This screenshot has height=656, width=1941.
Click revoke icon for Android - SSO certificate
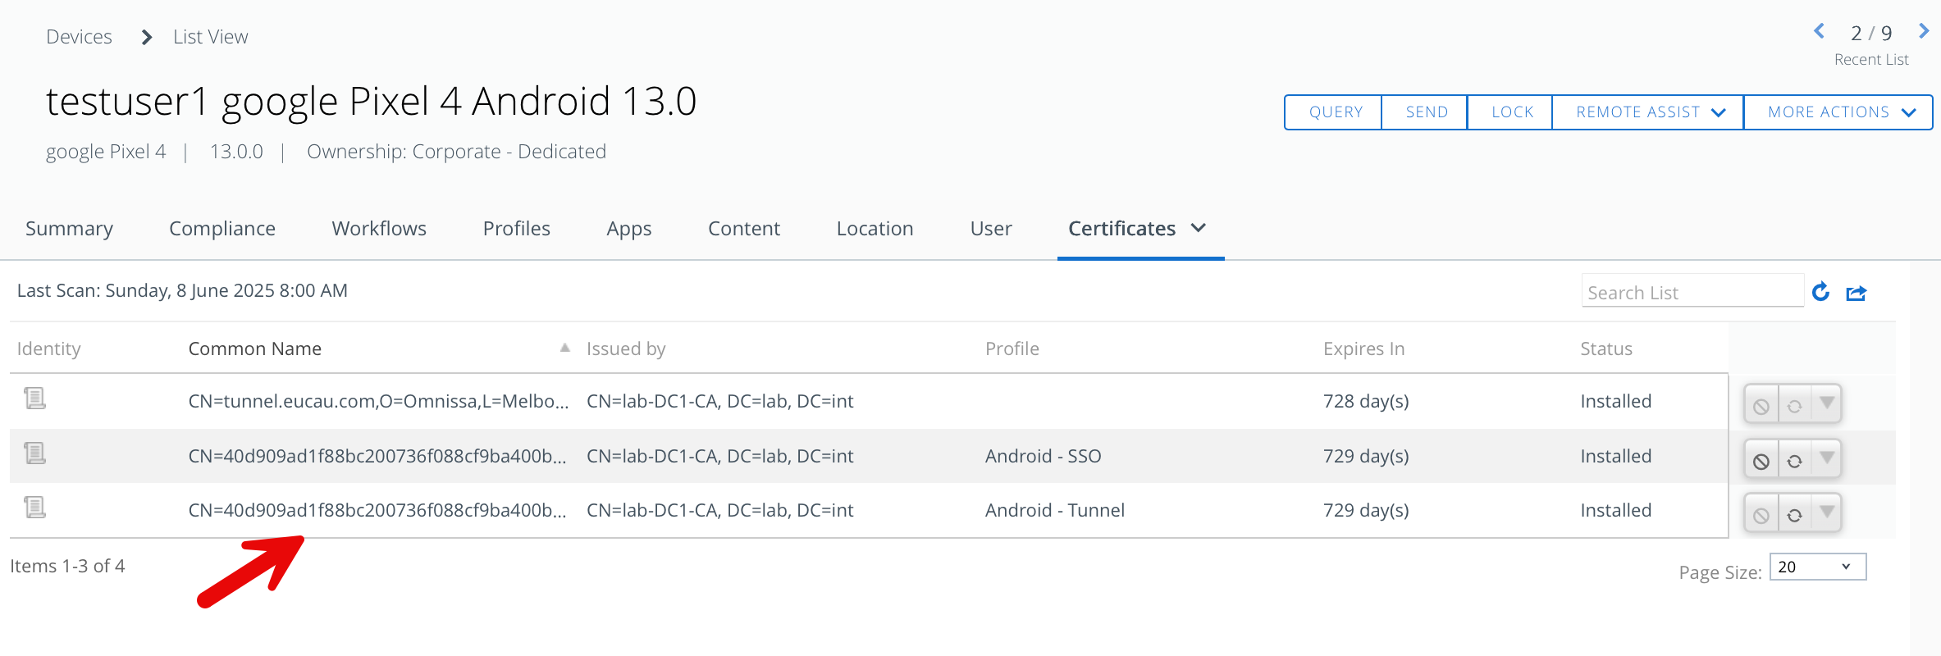[x=1761, y=461]
